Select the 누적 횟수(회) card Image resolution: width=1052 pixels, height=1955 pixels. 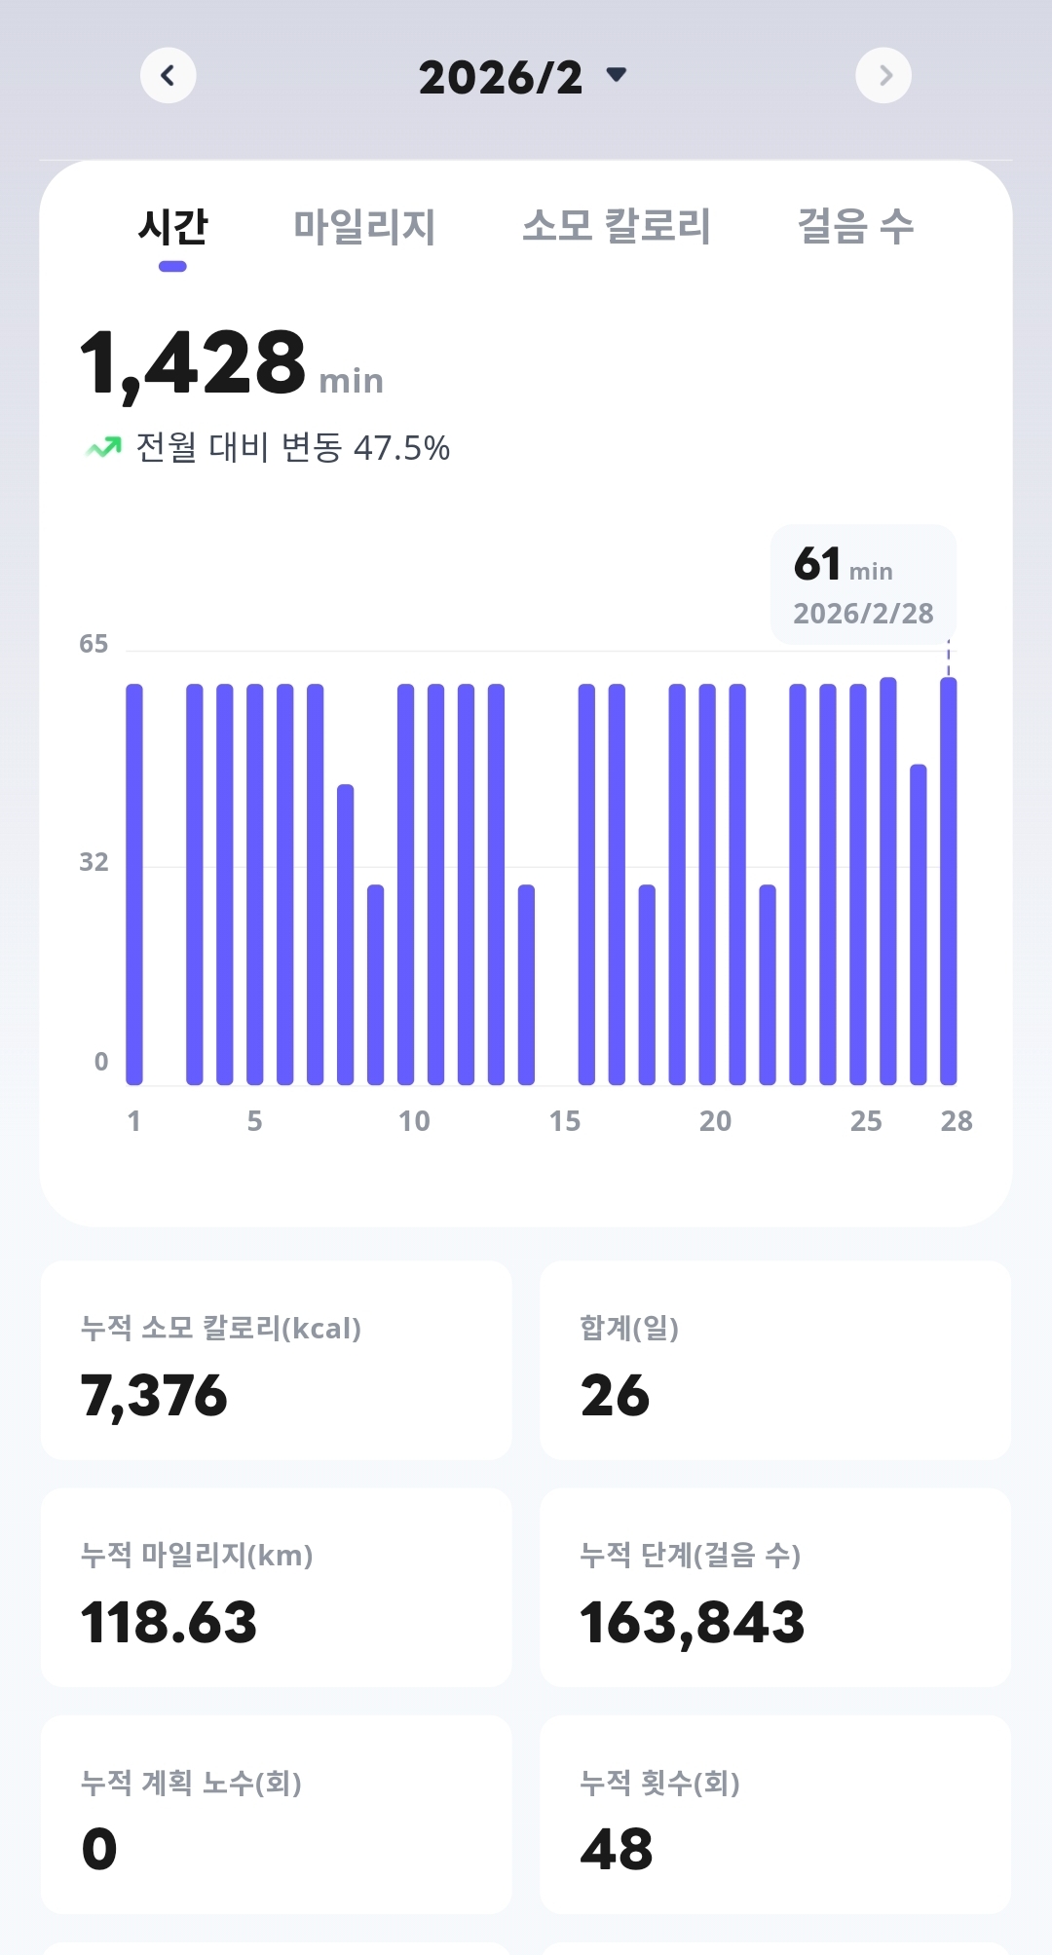tap(775, 1815)
